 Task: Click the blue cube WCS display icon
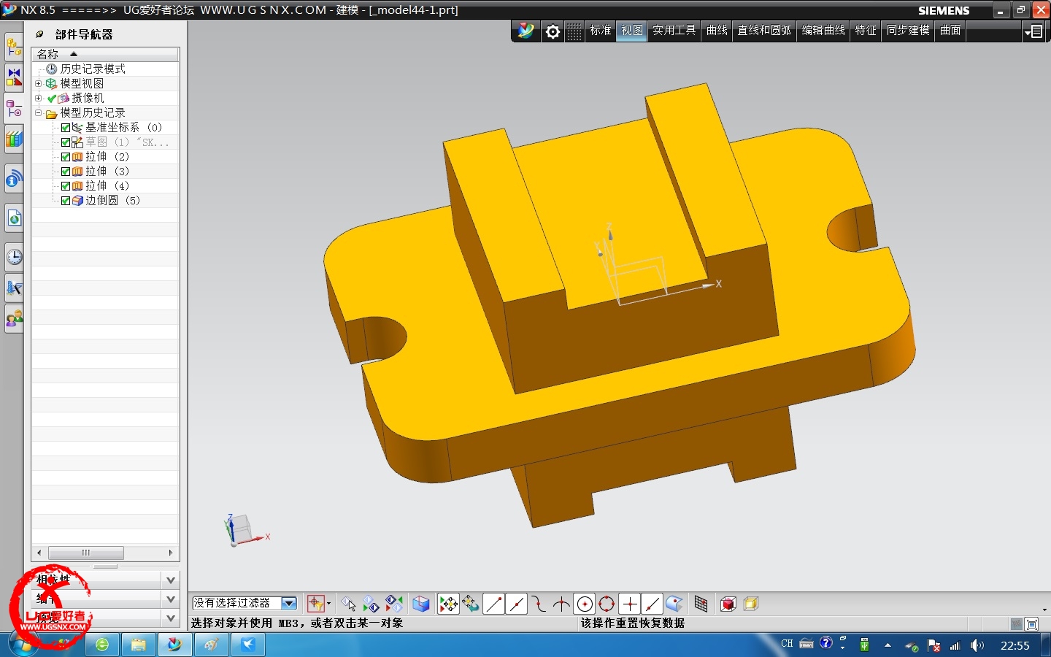tap(421, 604)
